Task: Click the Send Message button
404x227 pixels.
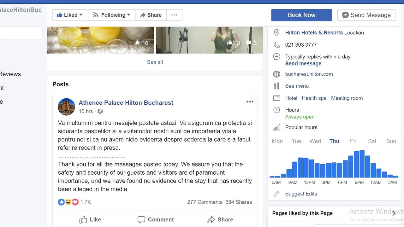Action: (366, 15)
